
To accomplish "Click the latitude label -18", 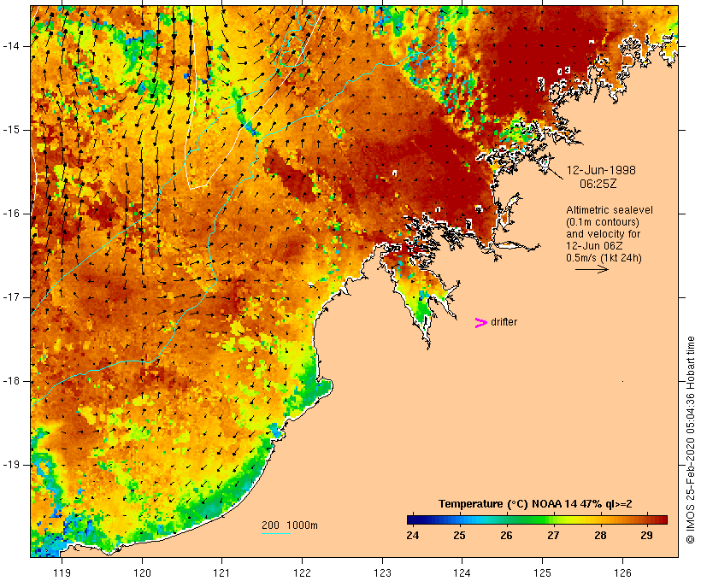I will pos(11,381).
